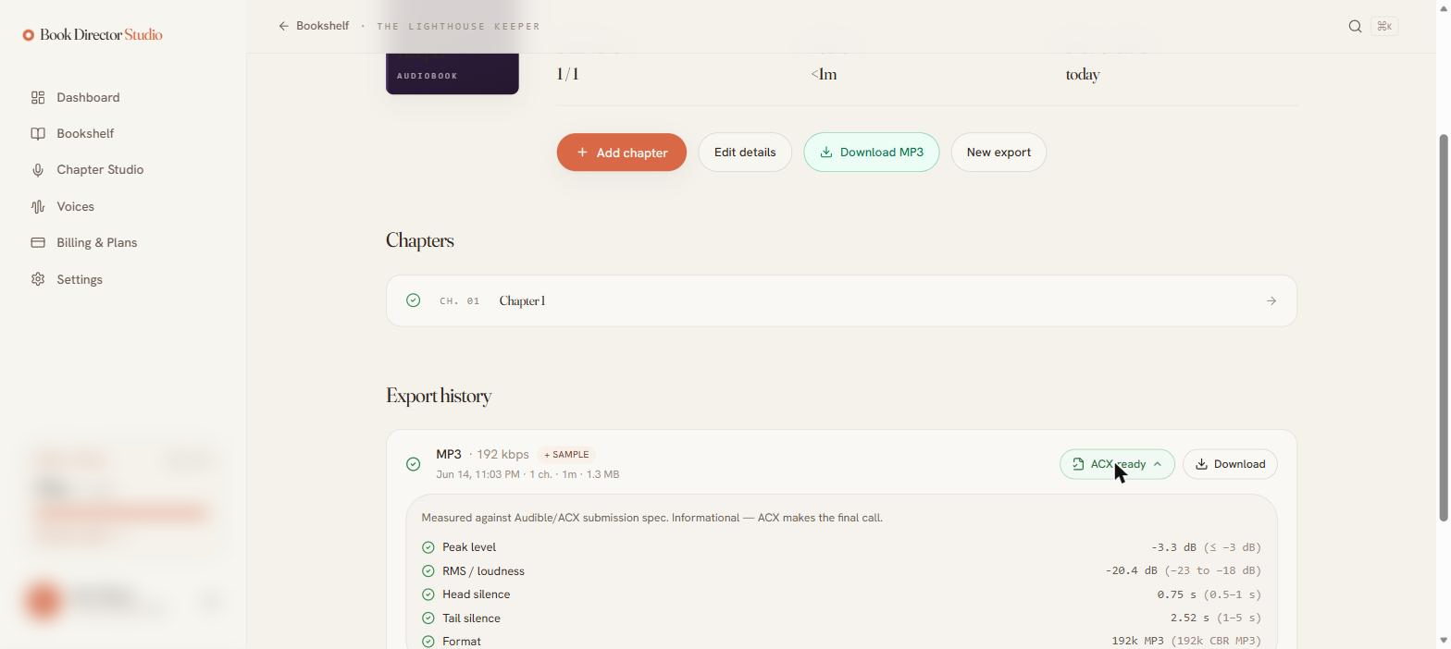Viewport: 1451px width, 649px height.
Task: Click the + SAMPLE badge
Action: click(x=566, y=455)
